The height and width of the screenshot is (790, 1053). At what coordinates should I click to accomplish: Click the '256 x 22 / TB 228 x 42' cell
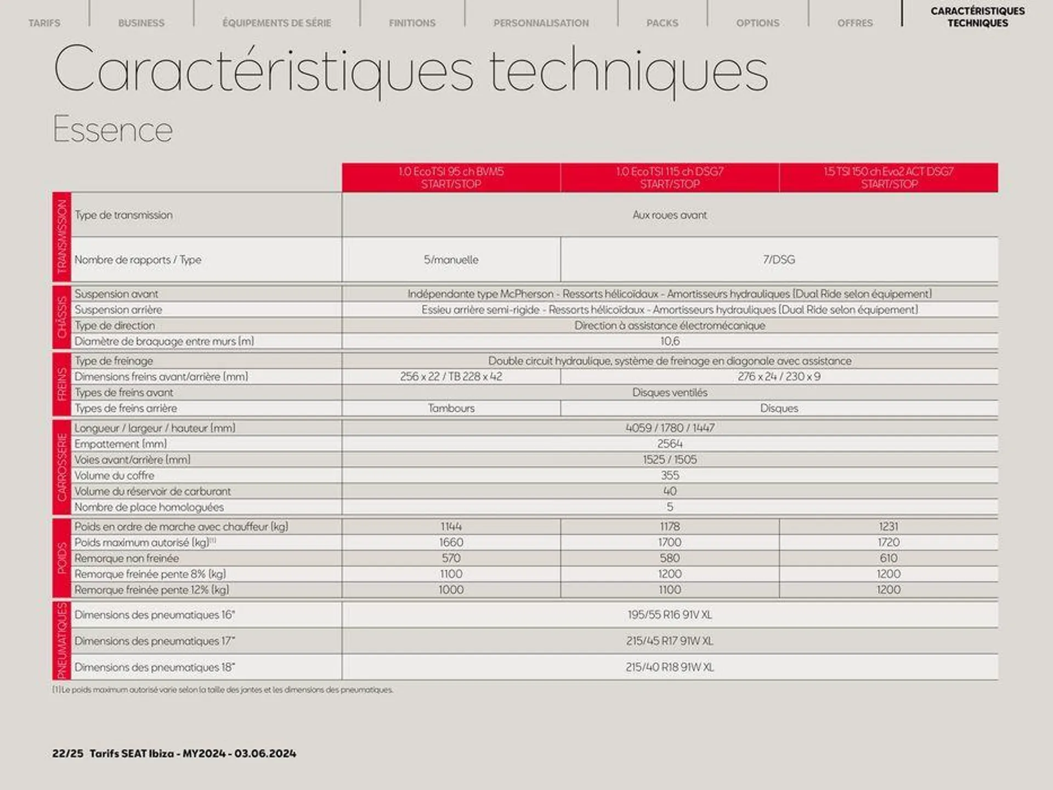click(451, 377)
